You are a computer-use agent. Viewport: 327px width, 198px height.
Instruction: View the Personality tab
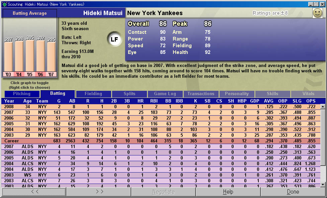pyautogui.click(x=237, y=94)
